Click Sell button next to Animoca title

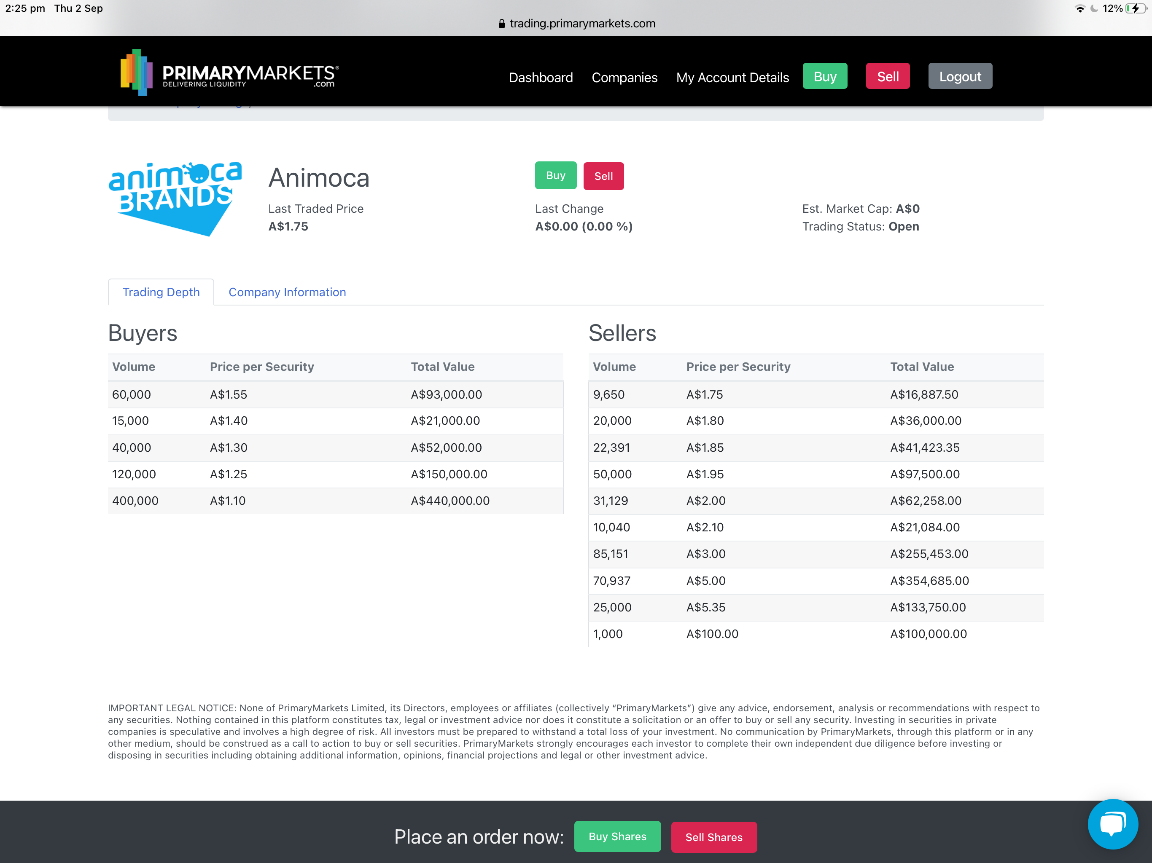point(603,176)
